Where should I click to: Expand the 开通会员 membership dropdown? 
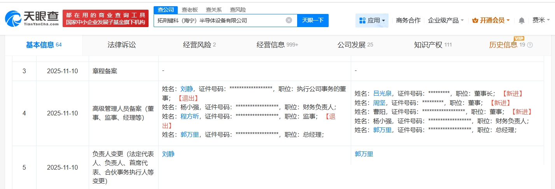[x=490, y=20]
